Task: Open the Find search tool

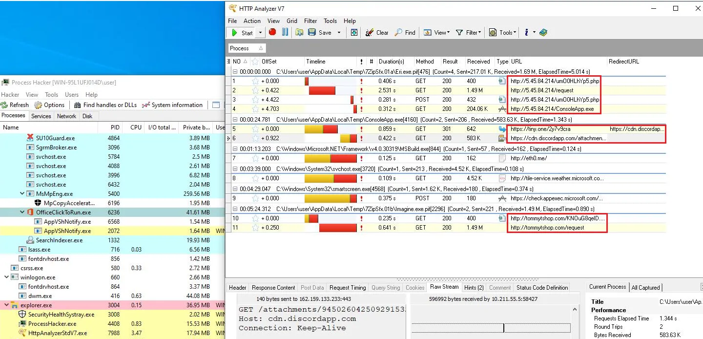Action: [405, 33]
